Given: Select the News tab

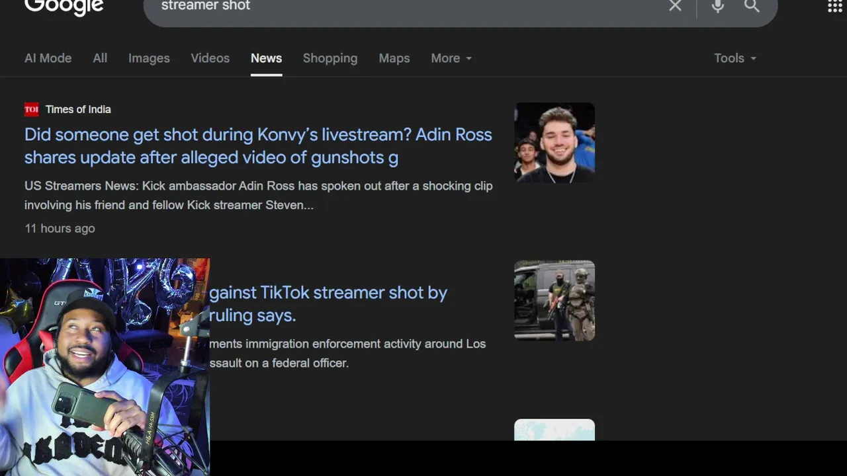Looking at the screenshot, I should tap(266, 58).
